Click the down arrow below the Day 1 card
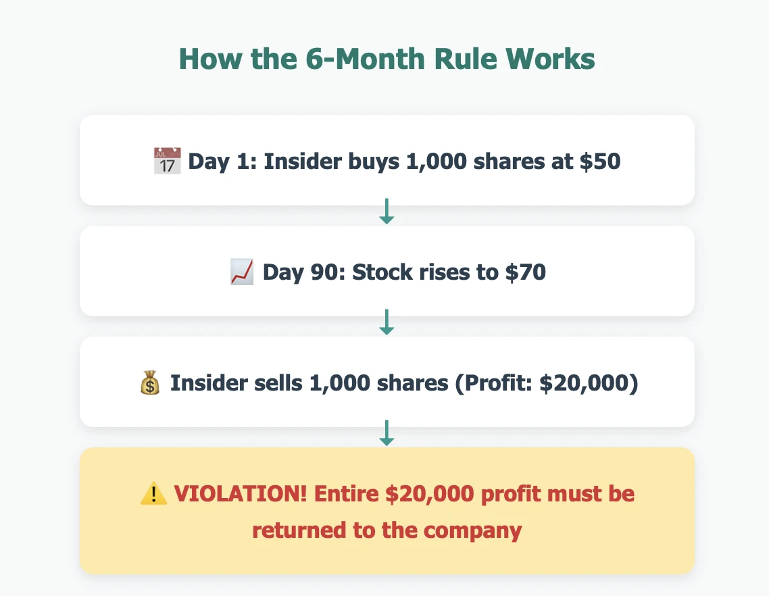The height and width of the screenshot is (596, 769). coord(387,212)
